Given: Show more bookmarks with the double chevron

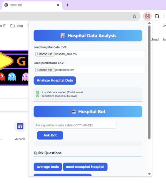Looking at the screenshot, I should click(164, 26).
